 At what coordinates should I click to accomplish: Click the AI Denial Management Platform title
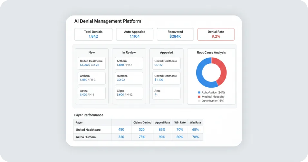click(x=108, y=21)
